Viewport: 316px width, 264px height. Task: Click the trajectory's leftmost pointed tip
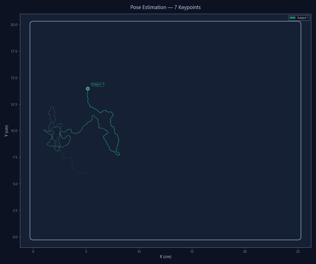pyautogui.click(x=44, y=129)
